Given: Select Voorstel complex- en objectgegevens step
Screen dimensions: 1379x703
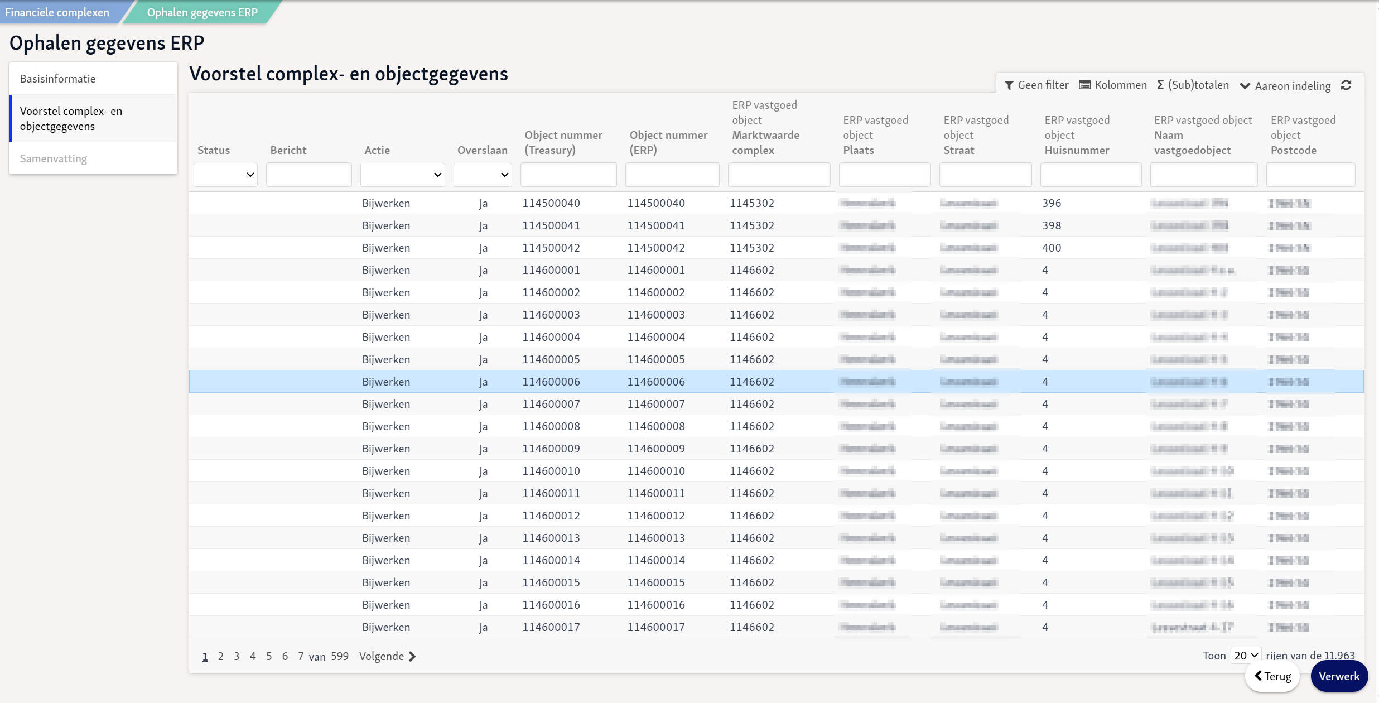Looking at the screenshot, I should click(x=93, y=118).
